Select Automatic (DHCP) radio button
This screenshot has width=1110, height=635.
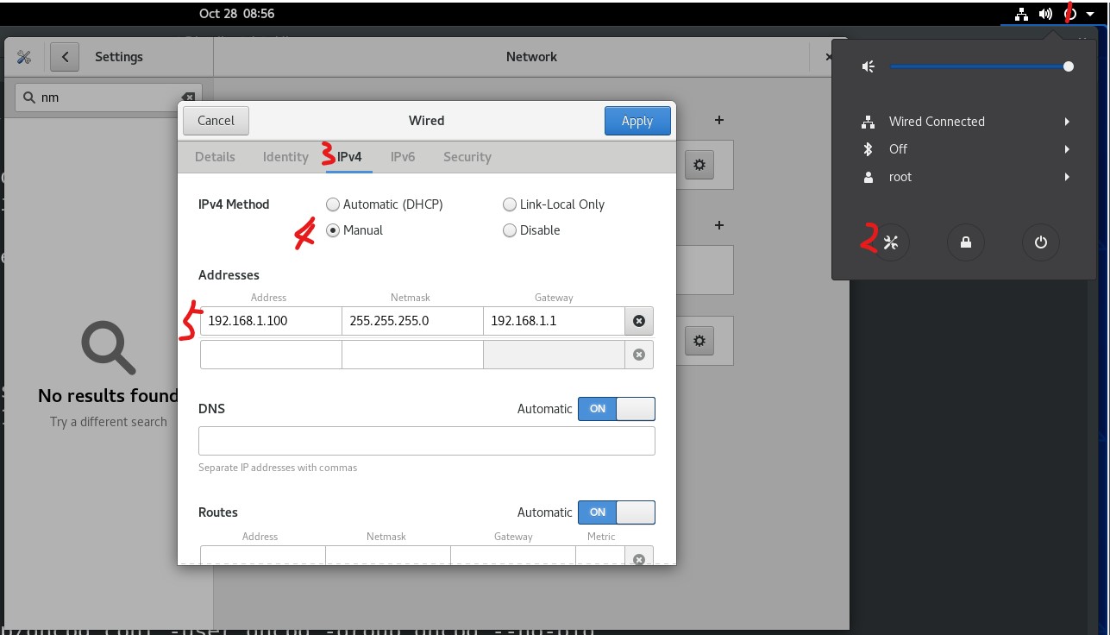click(333, 204)
